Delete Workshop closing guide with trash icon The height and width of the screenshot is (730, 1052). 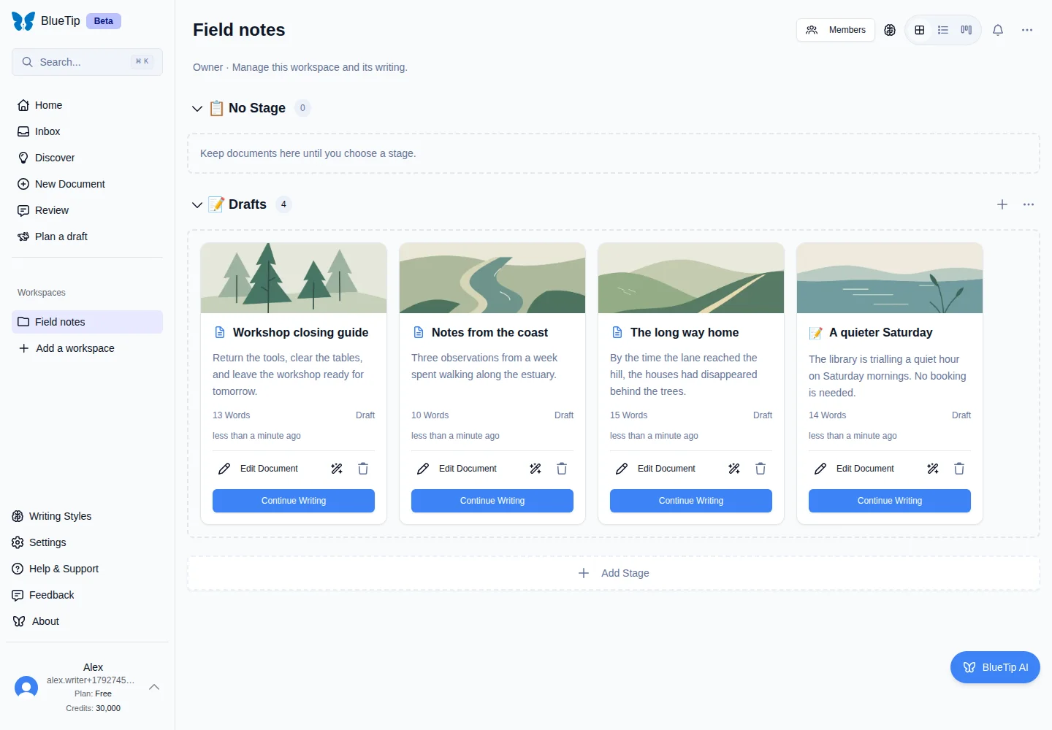click(x=363, y=469)
